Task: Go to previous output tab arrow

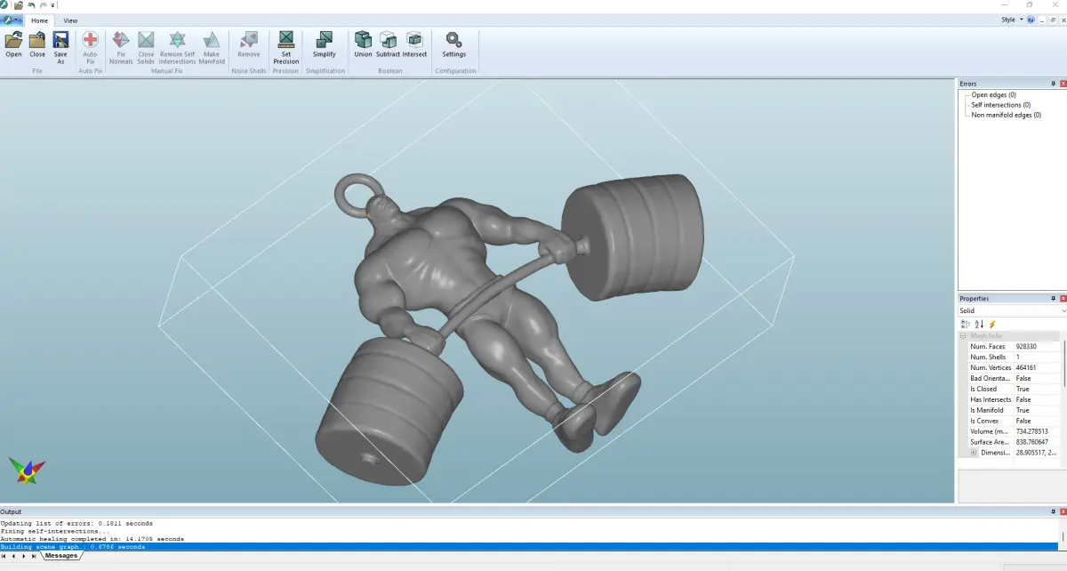Action: tap(13, 556)
